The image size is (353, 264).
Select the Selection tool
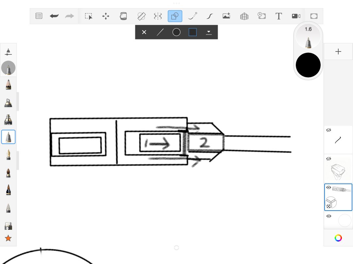(x=89, y=16)
